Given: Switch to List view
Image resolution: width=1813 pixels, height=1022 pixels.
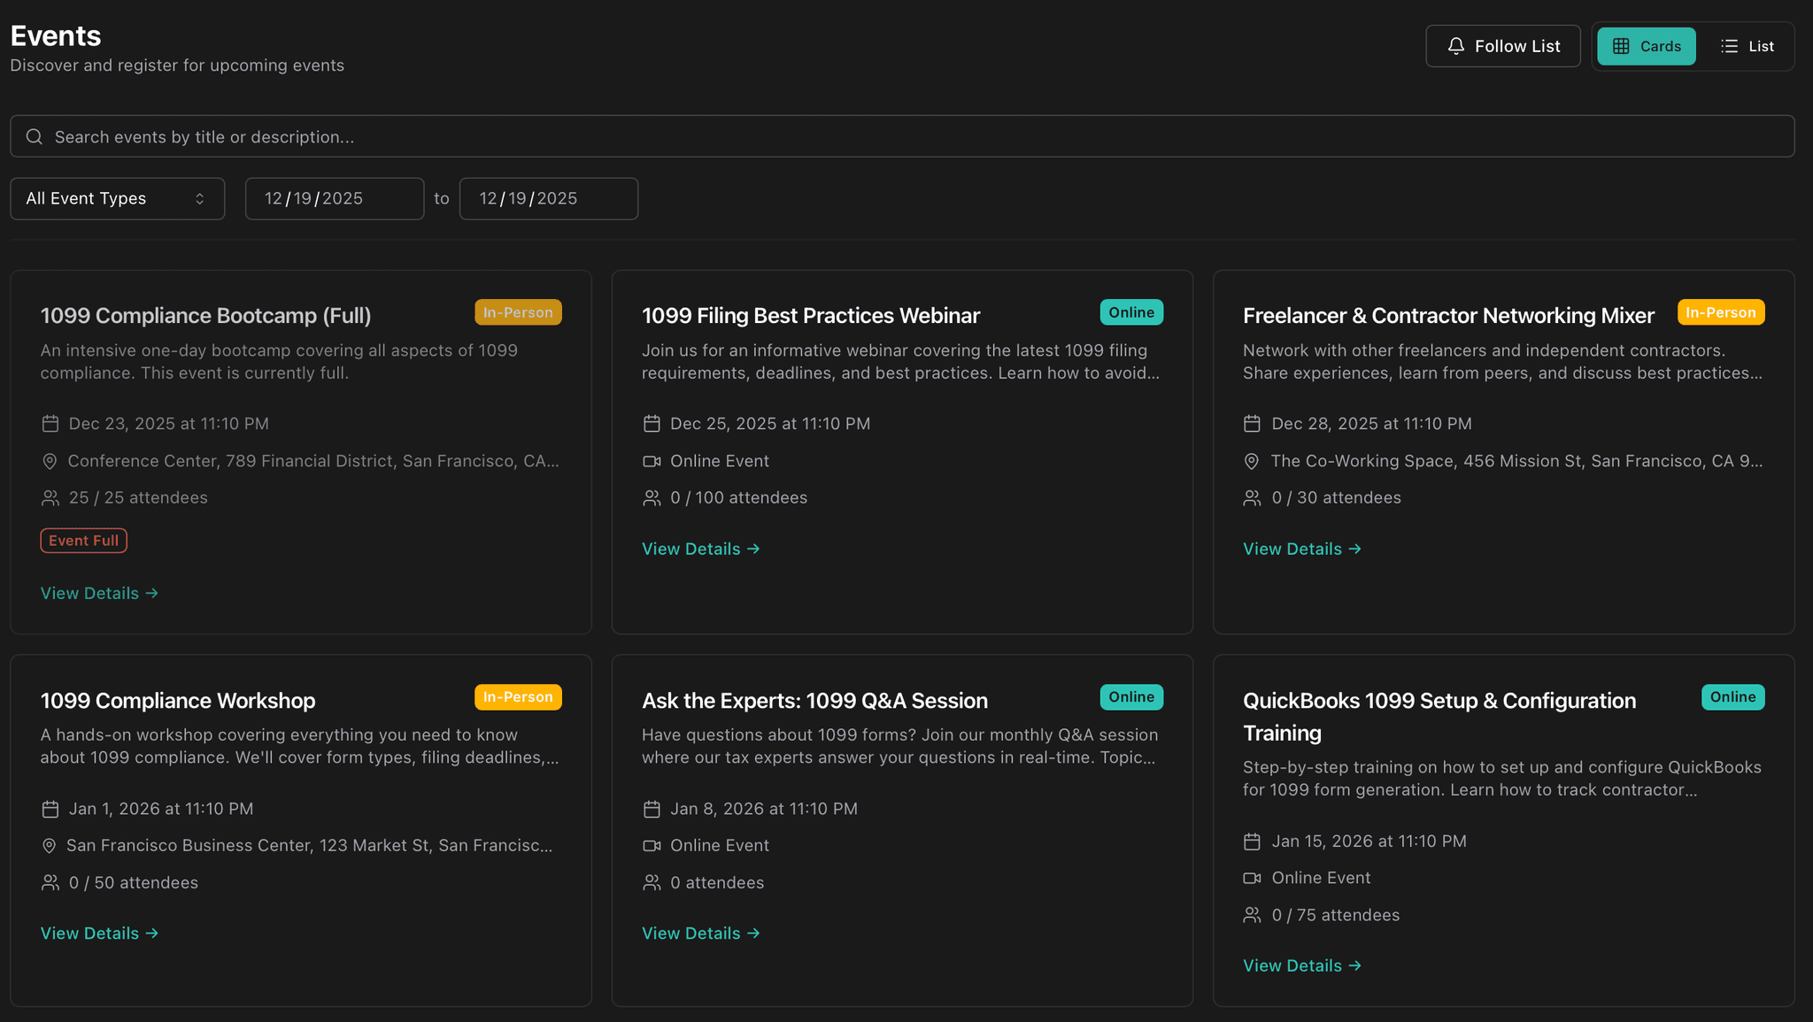Looking at the screenshot, I should tap(1747, 46).
